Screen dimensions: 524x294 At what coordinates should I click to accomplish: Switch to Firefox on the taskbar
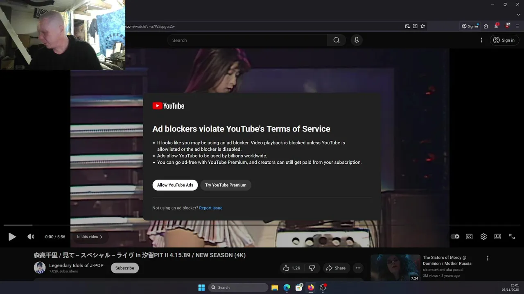(x=311, y=287)
